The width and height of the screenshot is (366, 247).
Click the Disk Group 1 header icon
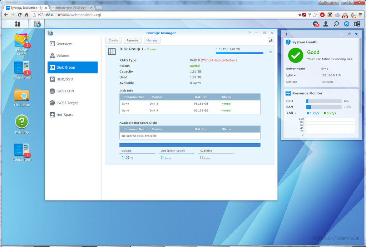click(x=112, y=51)
